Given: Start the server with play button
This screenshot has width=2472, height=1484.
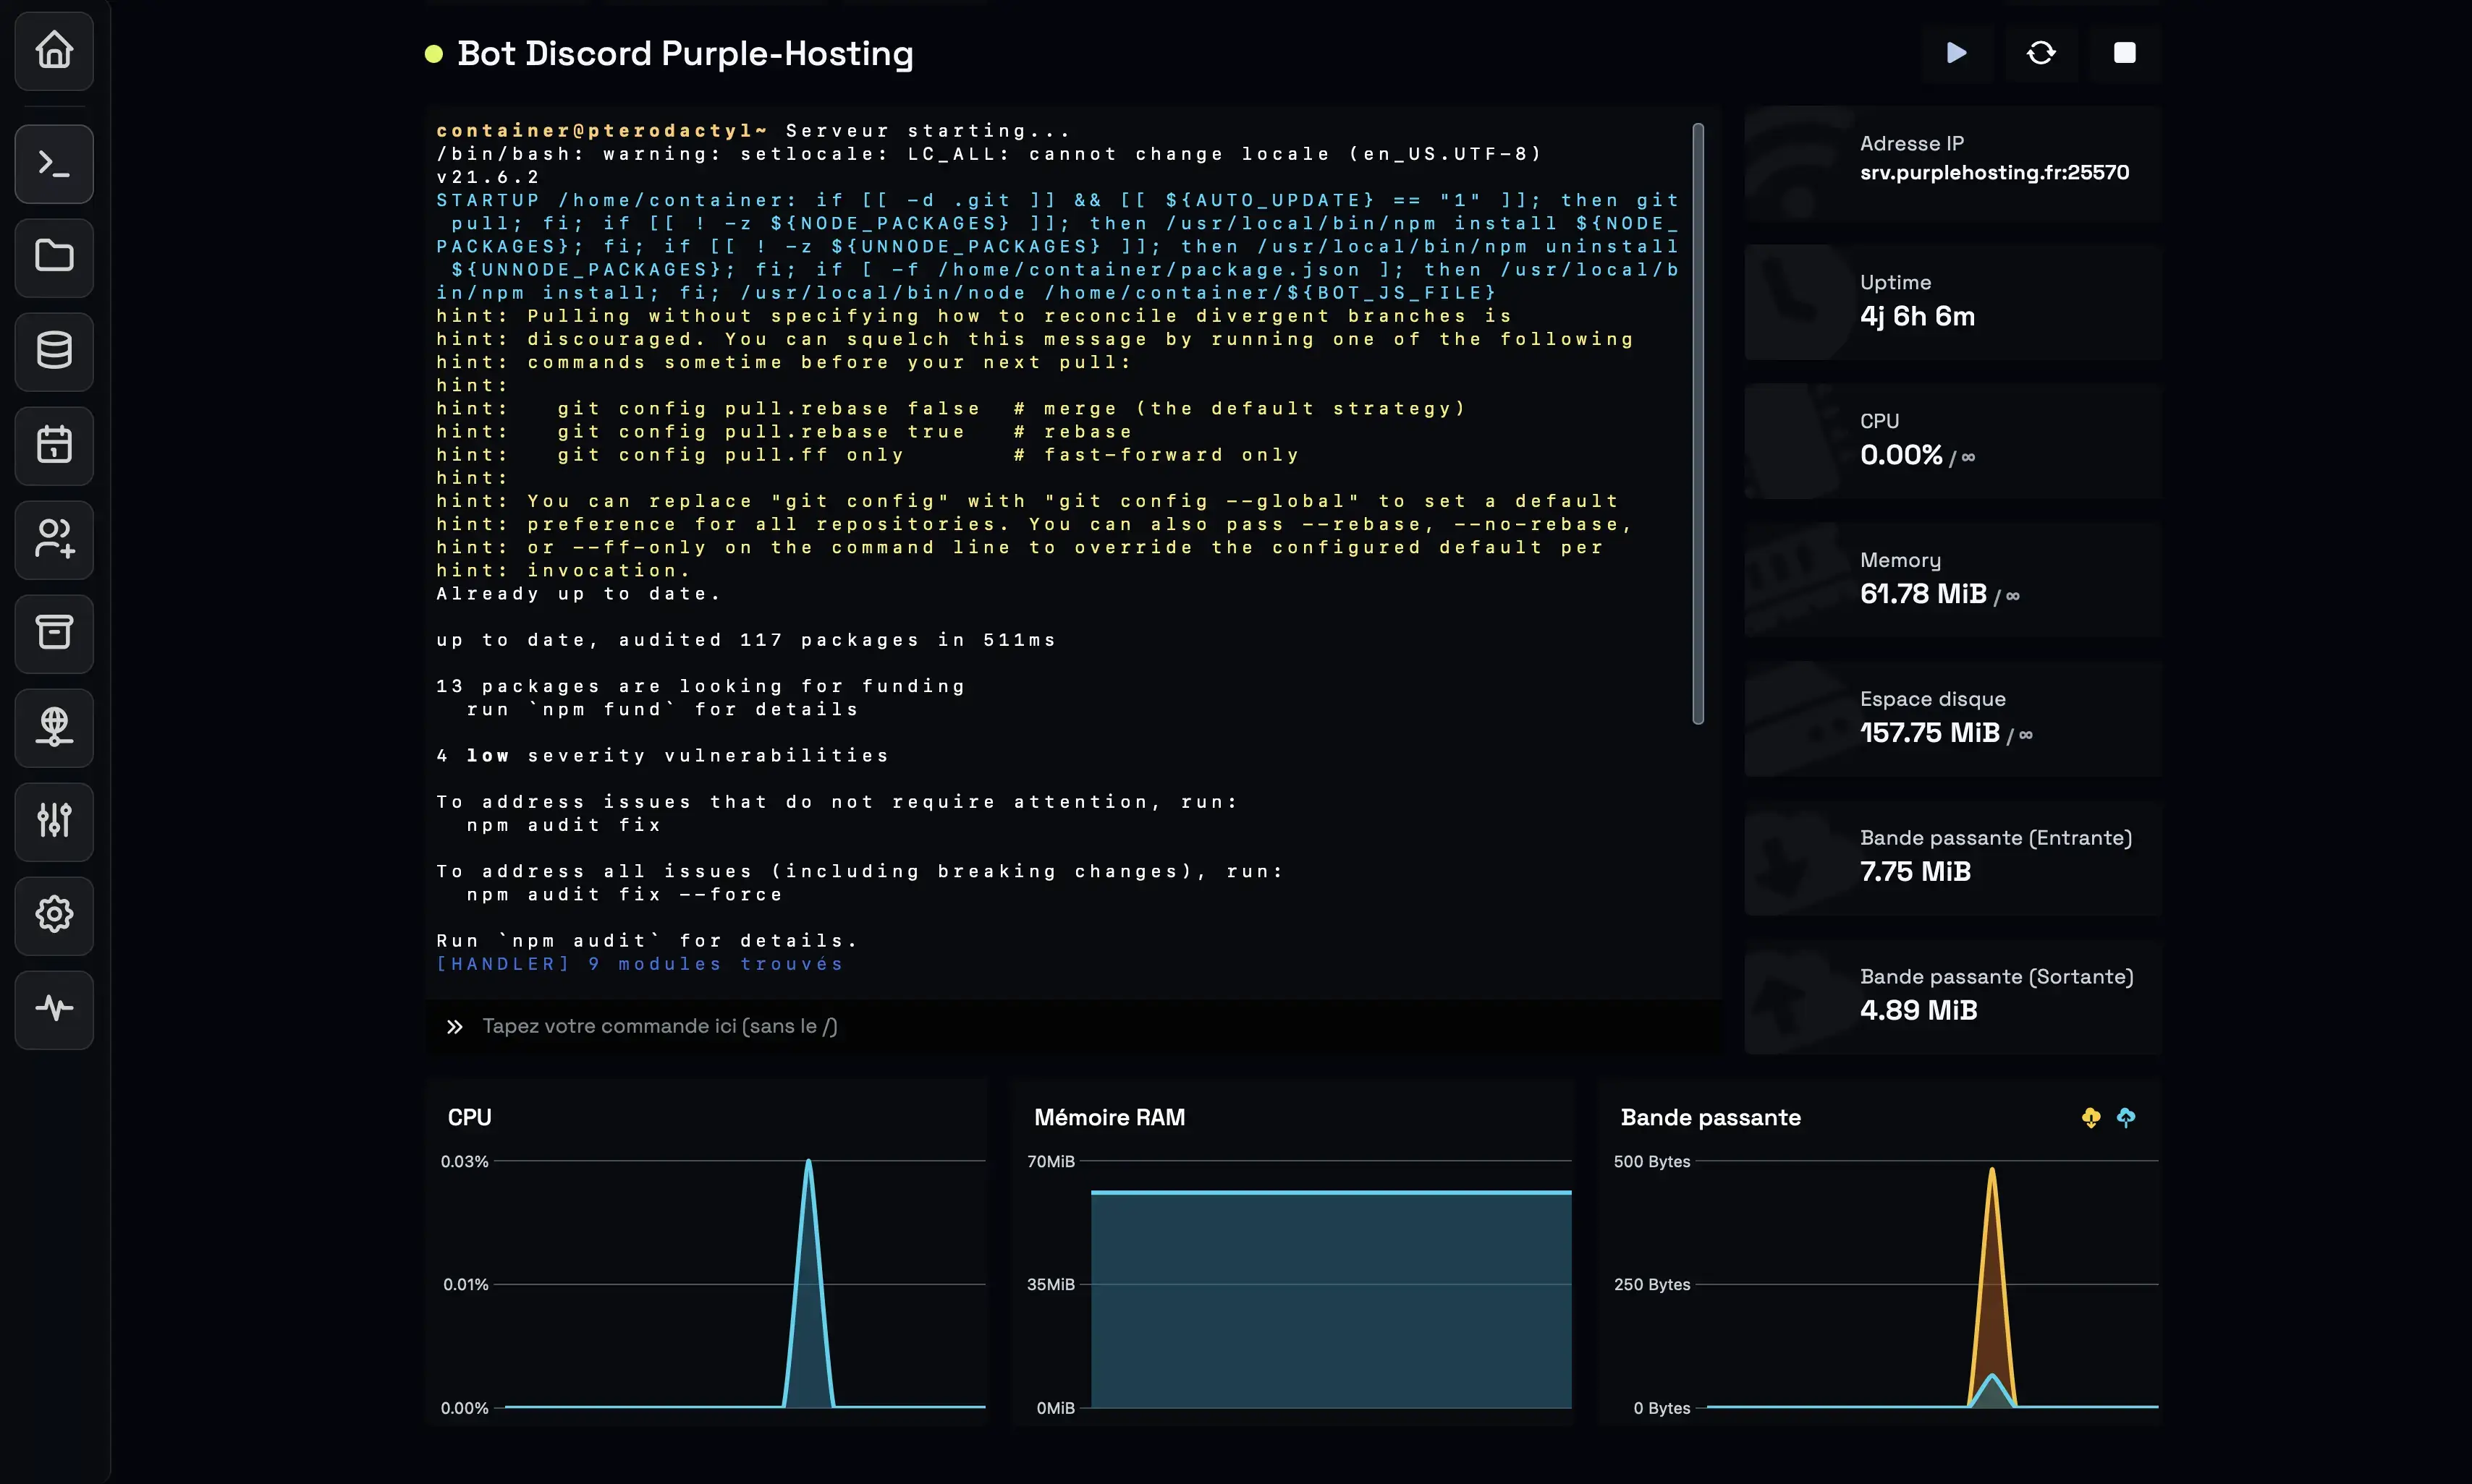Looking at the screenshot, I should [1957, 52].
